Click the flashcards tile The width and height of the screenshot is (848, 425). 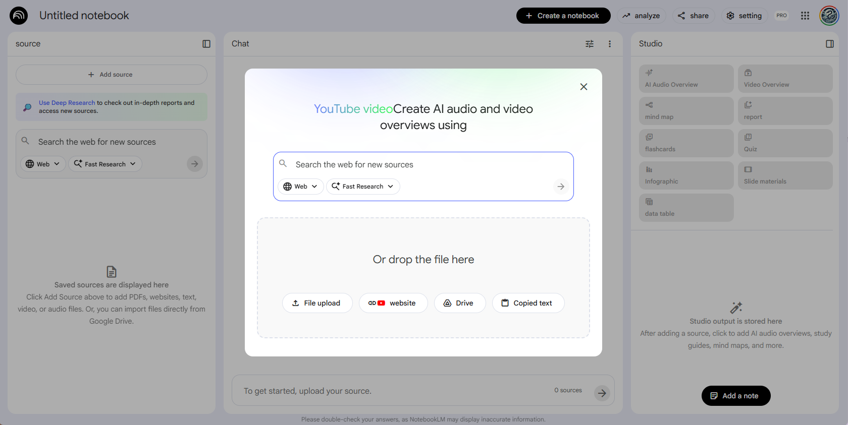tap(686, 143)
